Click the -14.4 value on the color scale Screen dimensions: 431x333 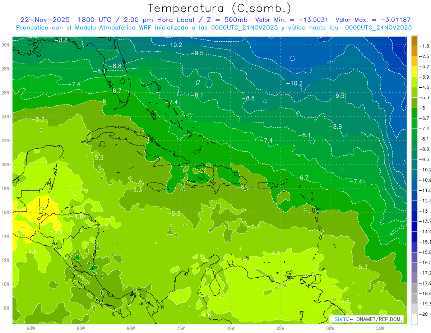click(x=425, y=232)
